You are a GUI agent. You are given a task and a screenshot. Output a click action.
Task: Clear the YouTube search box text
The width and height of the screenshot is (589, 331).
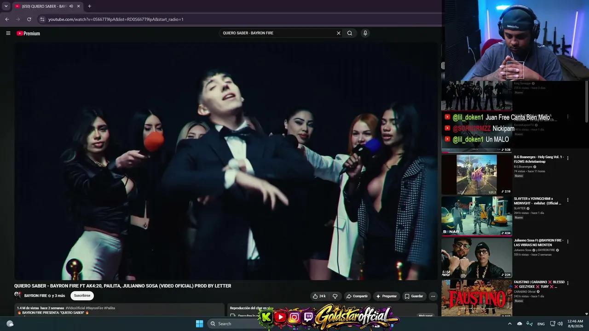(x=339, y=33)
